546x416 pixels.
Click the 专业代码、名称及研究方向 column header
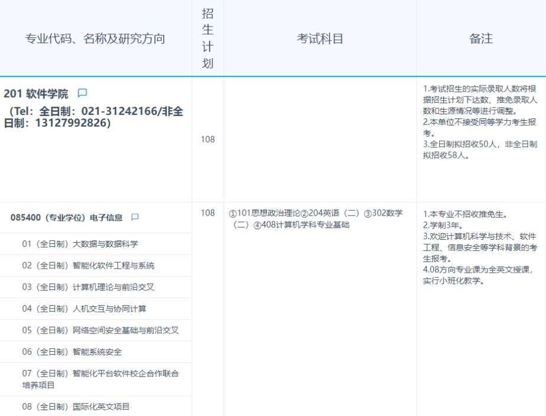[95, 39]
